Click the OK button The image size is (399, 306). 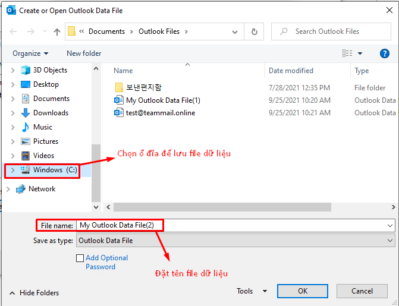tap(303, 291)
